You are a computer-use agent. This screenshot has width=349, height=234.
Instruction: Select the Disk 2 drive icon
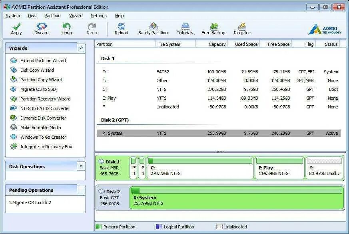tap(102, 191)
